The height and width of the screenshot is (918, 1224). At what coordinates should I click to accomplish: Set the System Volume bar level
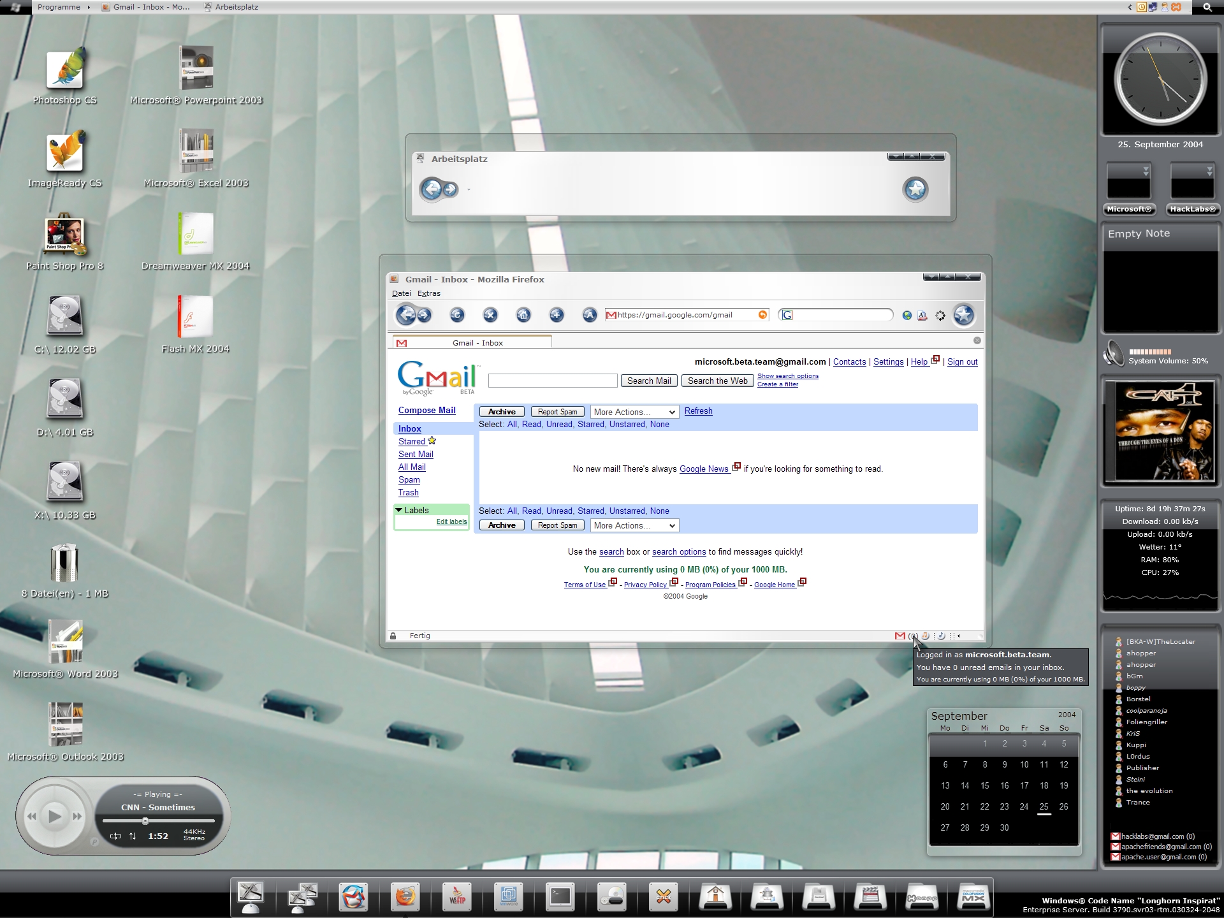pyautogui.click(x=1150, y=351)
